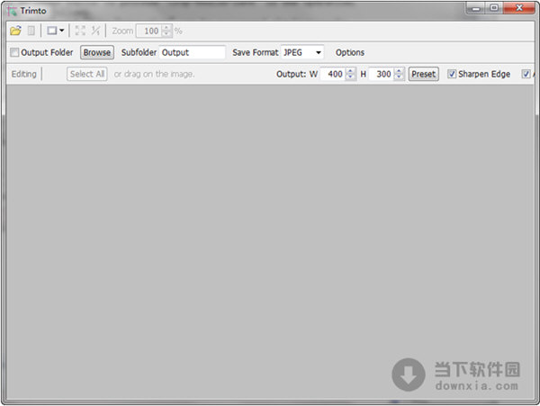Uncheck the Sharpen Edge checkbox
Image resolution: width=540 pixels, height=406 pixels.
click(x=452, y=74)
